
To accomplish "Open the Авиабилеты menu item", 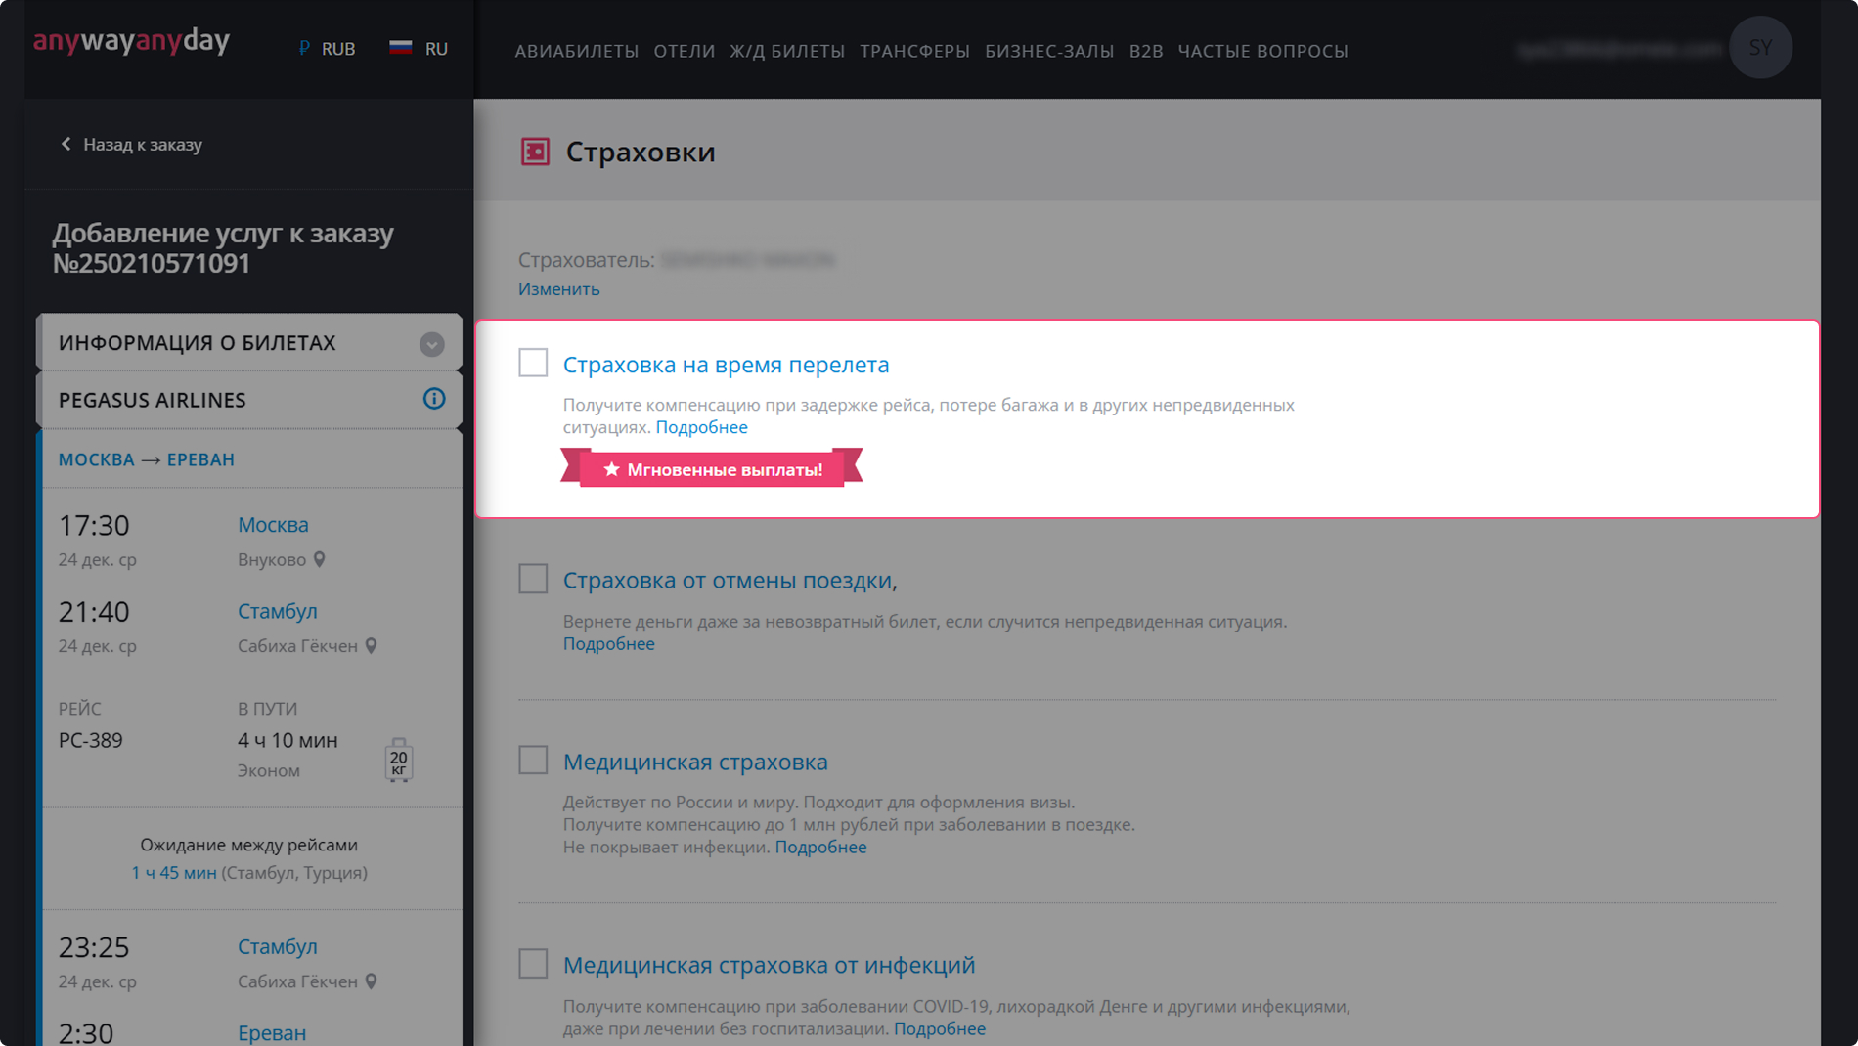I will (576, 51).
